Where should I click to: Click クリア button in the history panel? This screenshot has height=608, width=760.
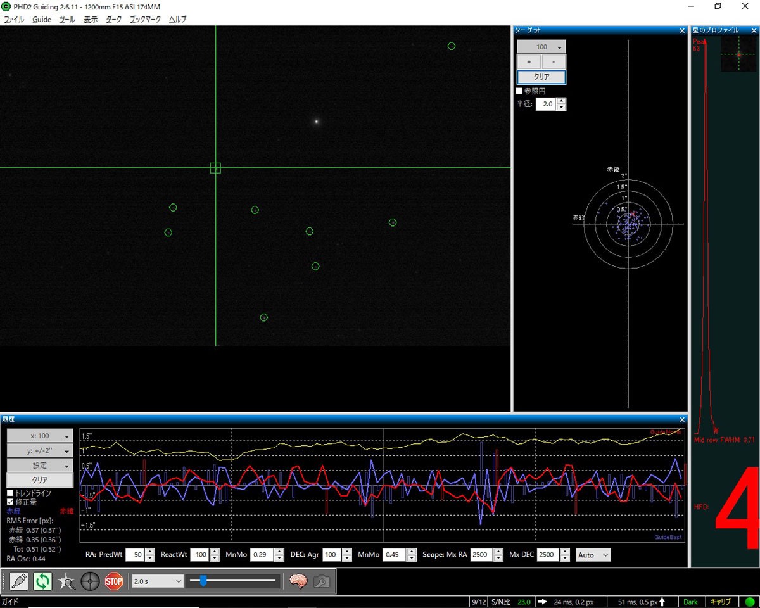(40, 480)
